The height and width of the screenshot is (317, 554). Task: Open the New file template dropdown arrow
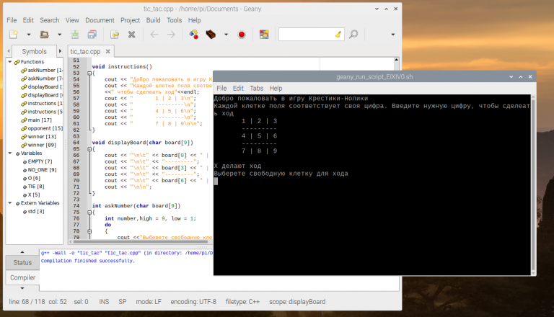point(29,35)
